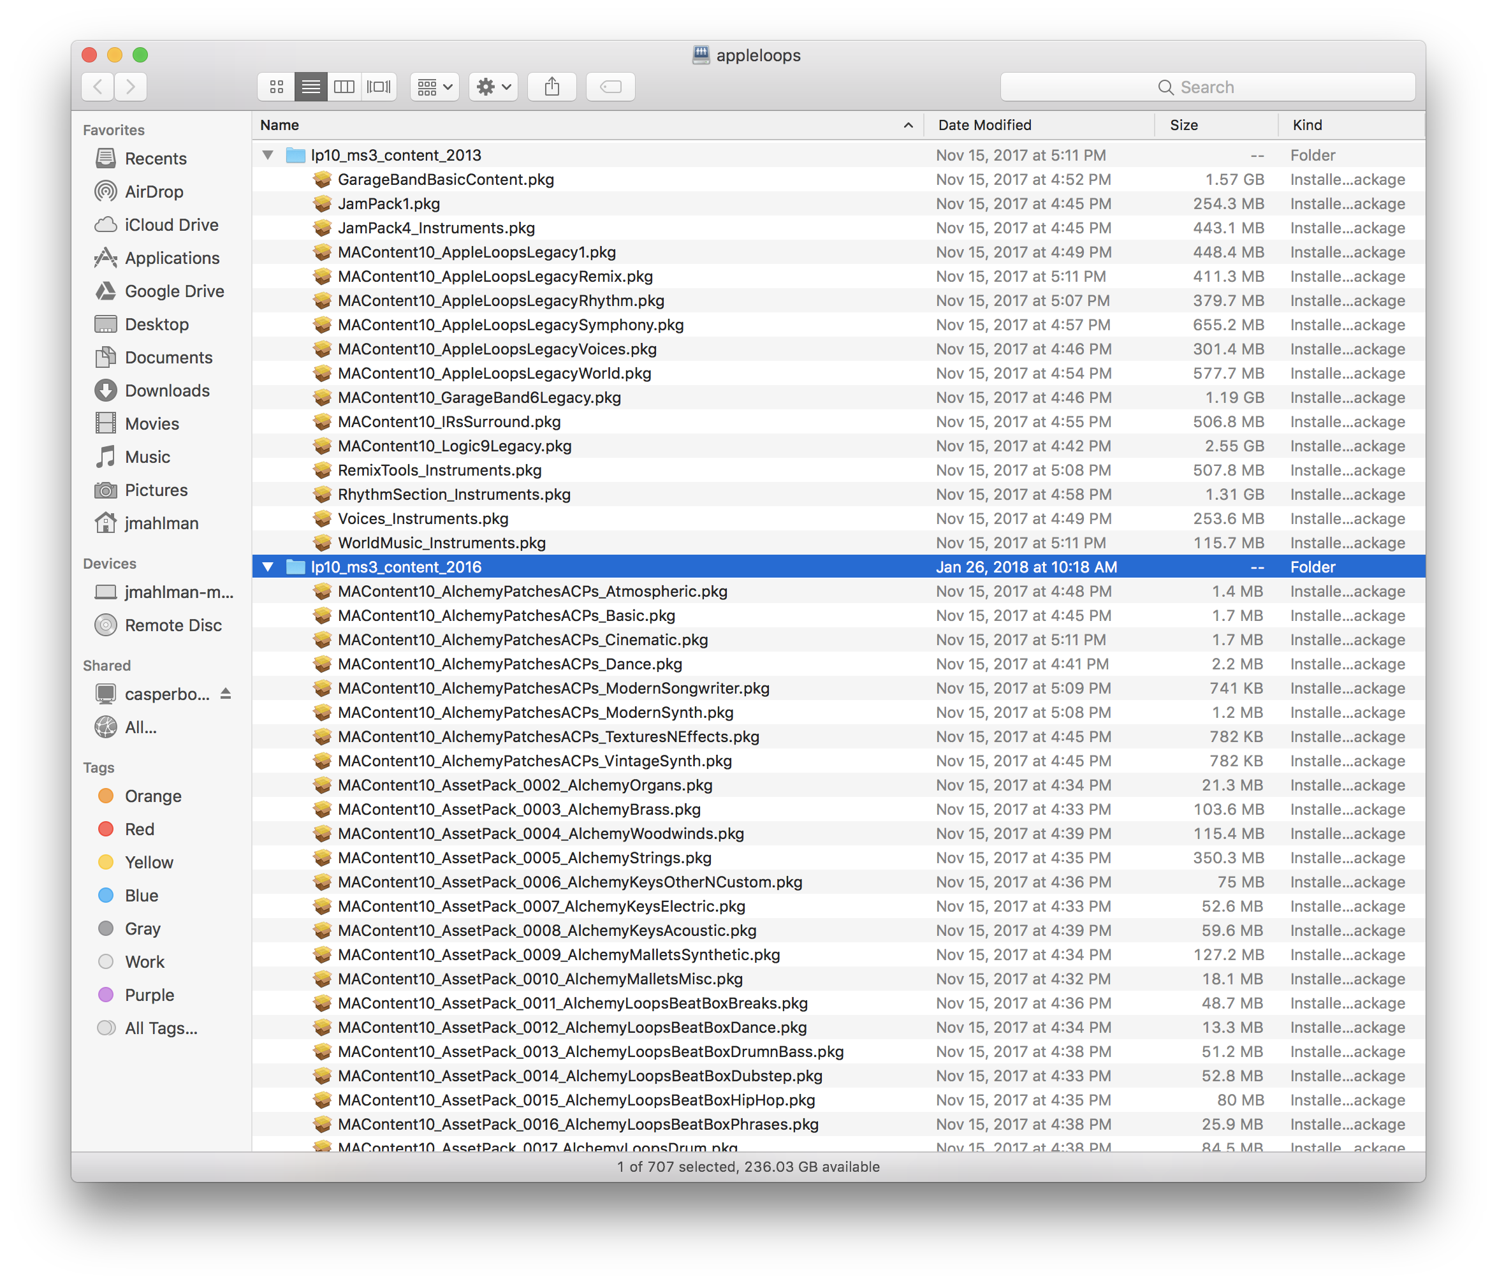Collapse the lp10_ms3_content_2016 folder
The height and width of the screenshot is (1284, 1497).
(x=268, y=567)
